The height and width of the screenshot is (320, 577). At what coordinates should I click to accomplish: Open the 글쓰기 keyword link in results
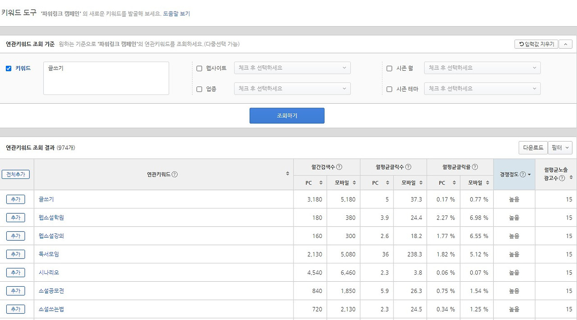(x=46, y=199)
